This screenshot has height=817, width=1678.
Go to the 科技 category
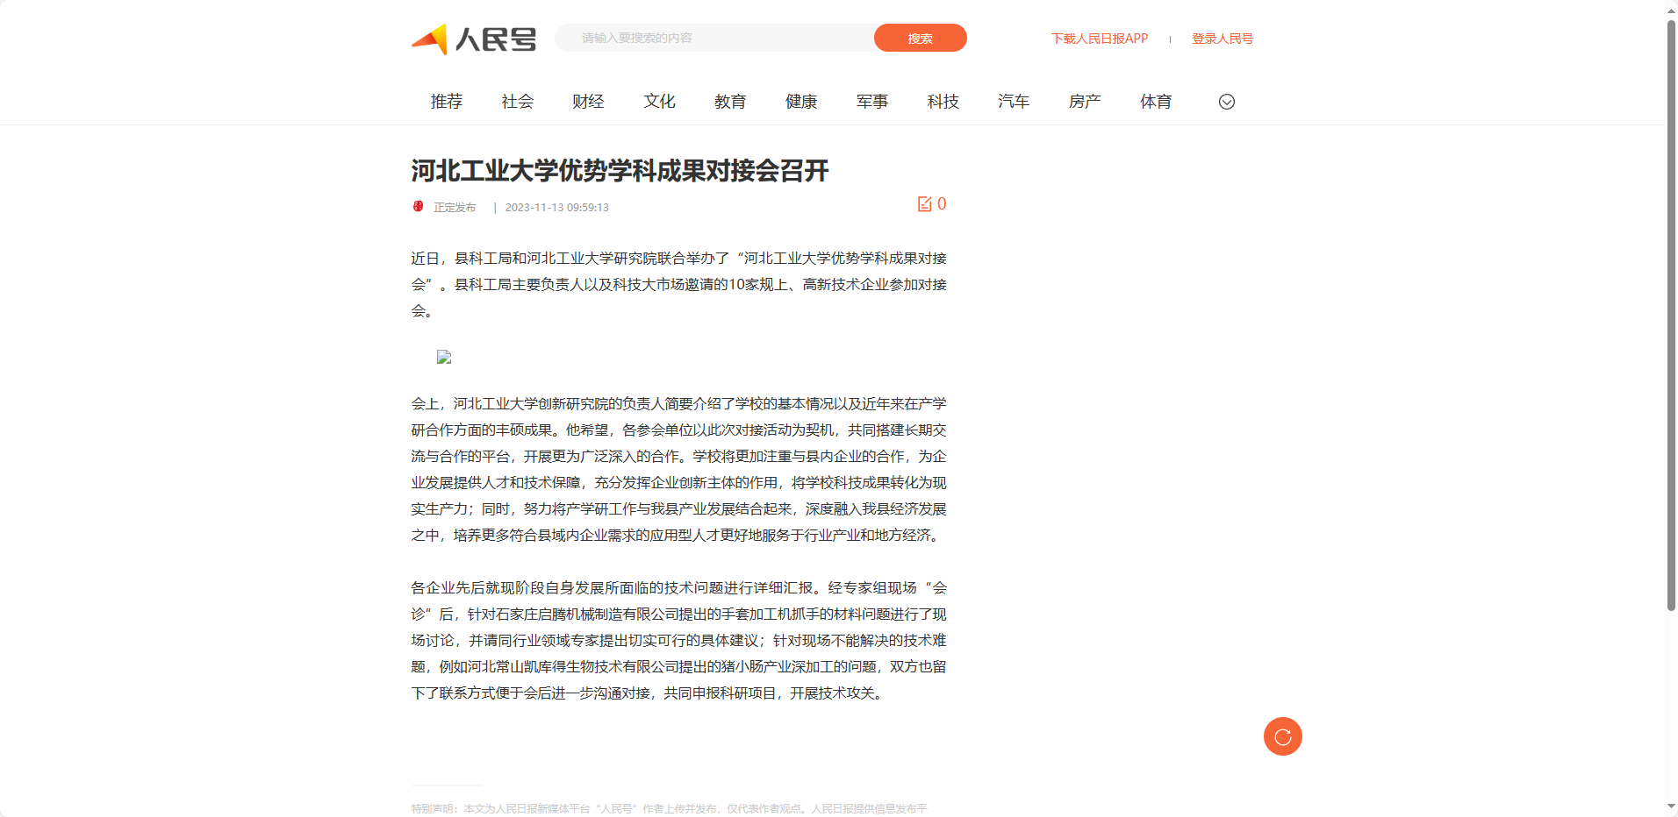point(943,102)
